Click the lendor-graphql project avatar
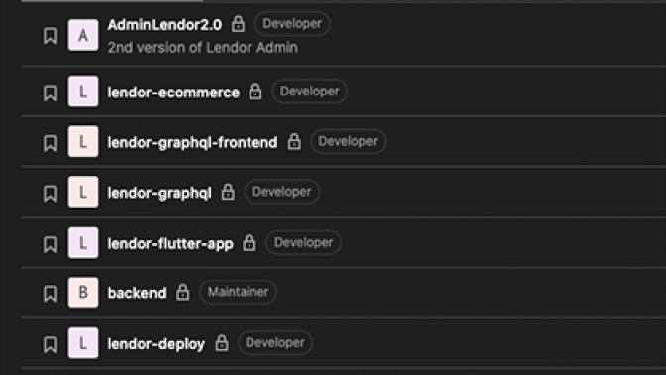Image resolution: width=666 pixels, height=375 pixels. (83, 192)
